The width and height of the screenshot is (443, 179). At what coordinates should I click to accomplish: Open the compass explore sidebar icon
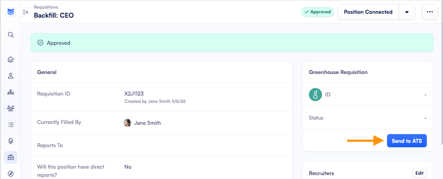[x=11, y=174]
